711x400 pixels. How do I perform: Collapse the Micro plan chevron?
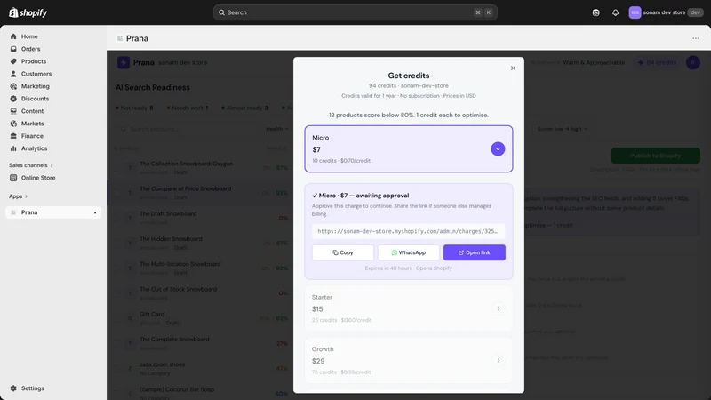point(498,148)
